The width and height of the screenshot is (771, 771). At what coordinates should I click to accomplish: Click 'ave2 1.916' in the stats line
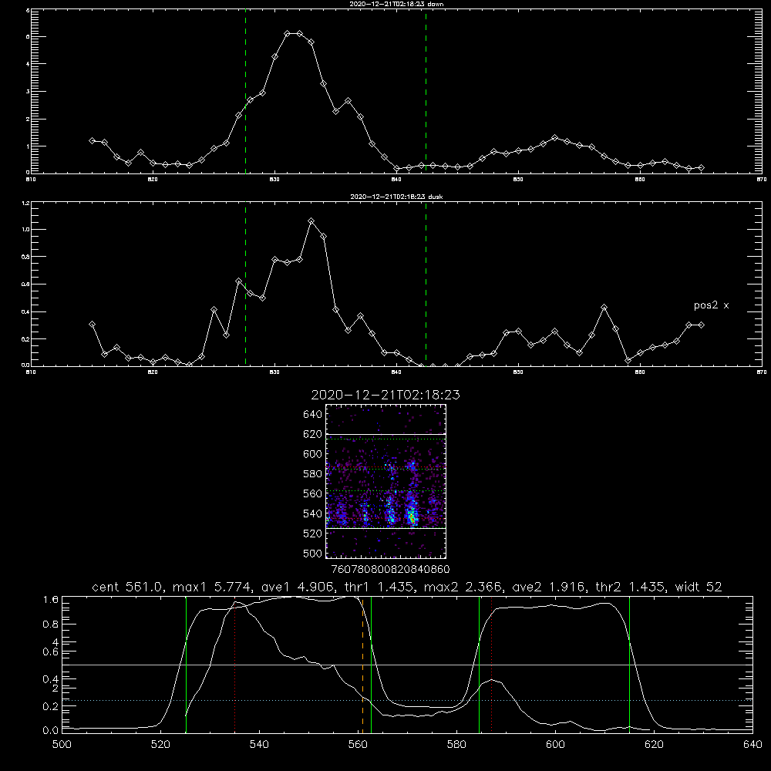(x=547, y=587)
